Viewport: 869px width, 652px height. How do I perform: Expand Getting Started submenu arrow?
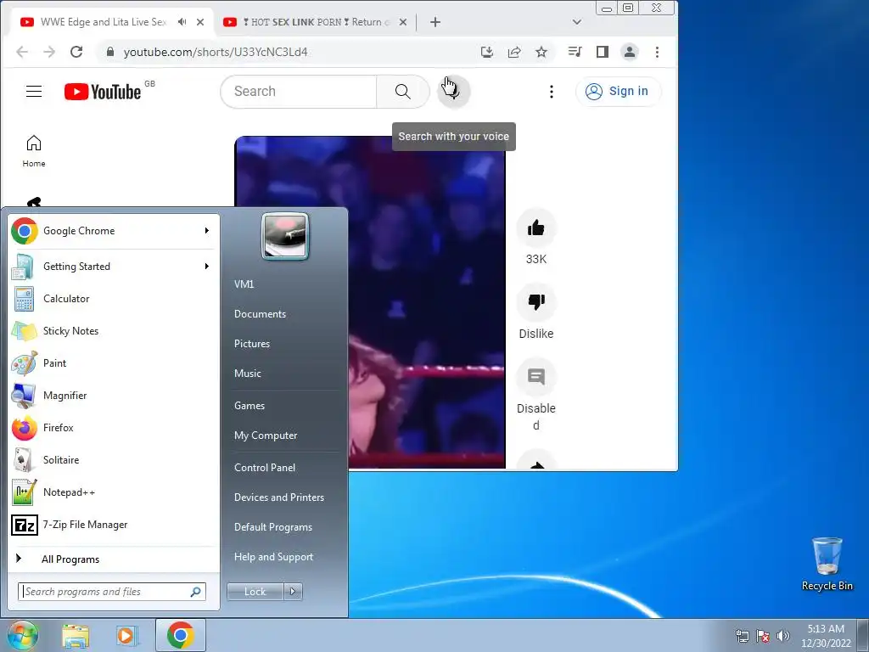point(207,266)
